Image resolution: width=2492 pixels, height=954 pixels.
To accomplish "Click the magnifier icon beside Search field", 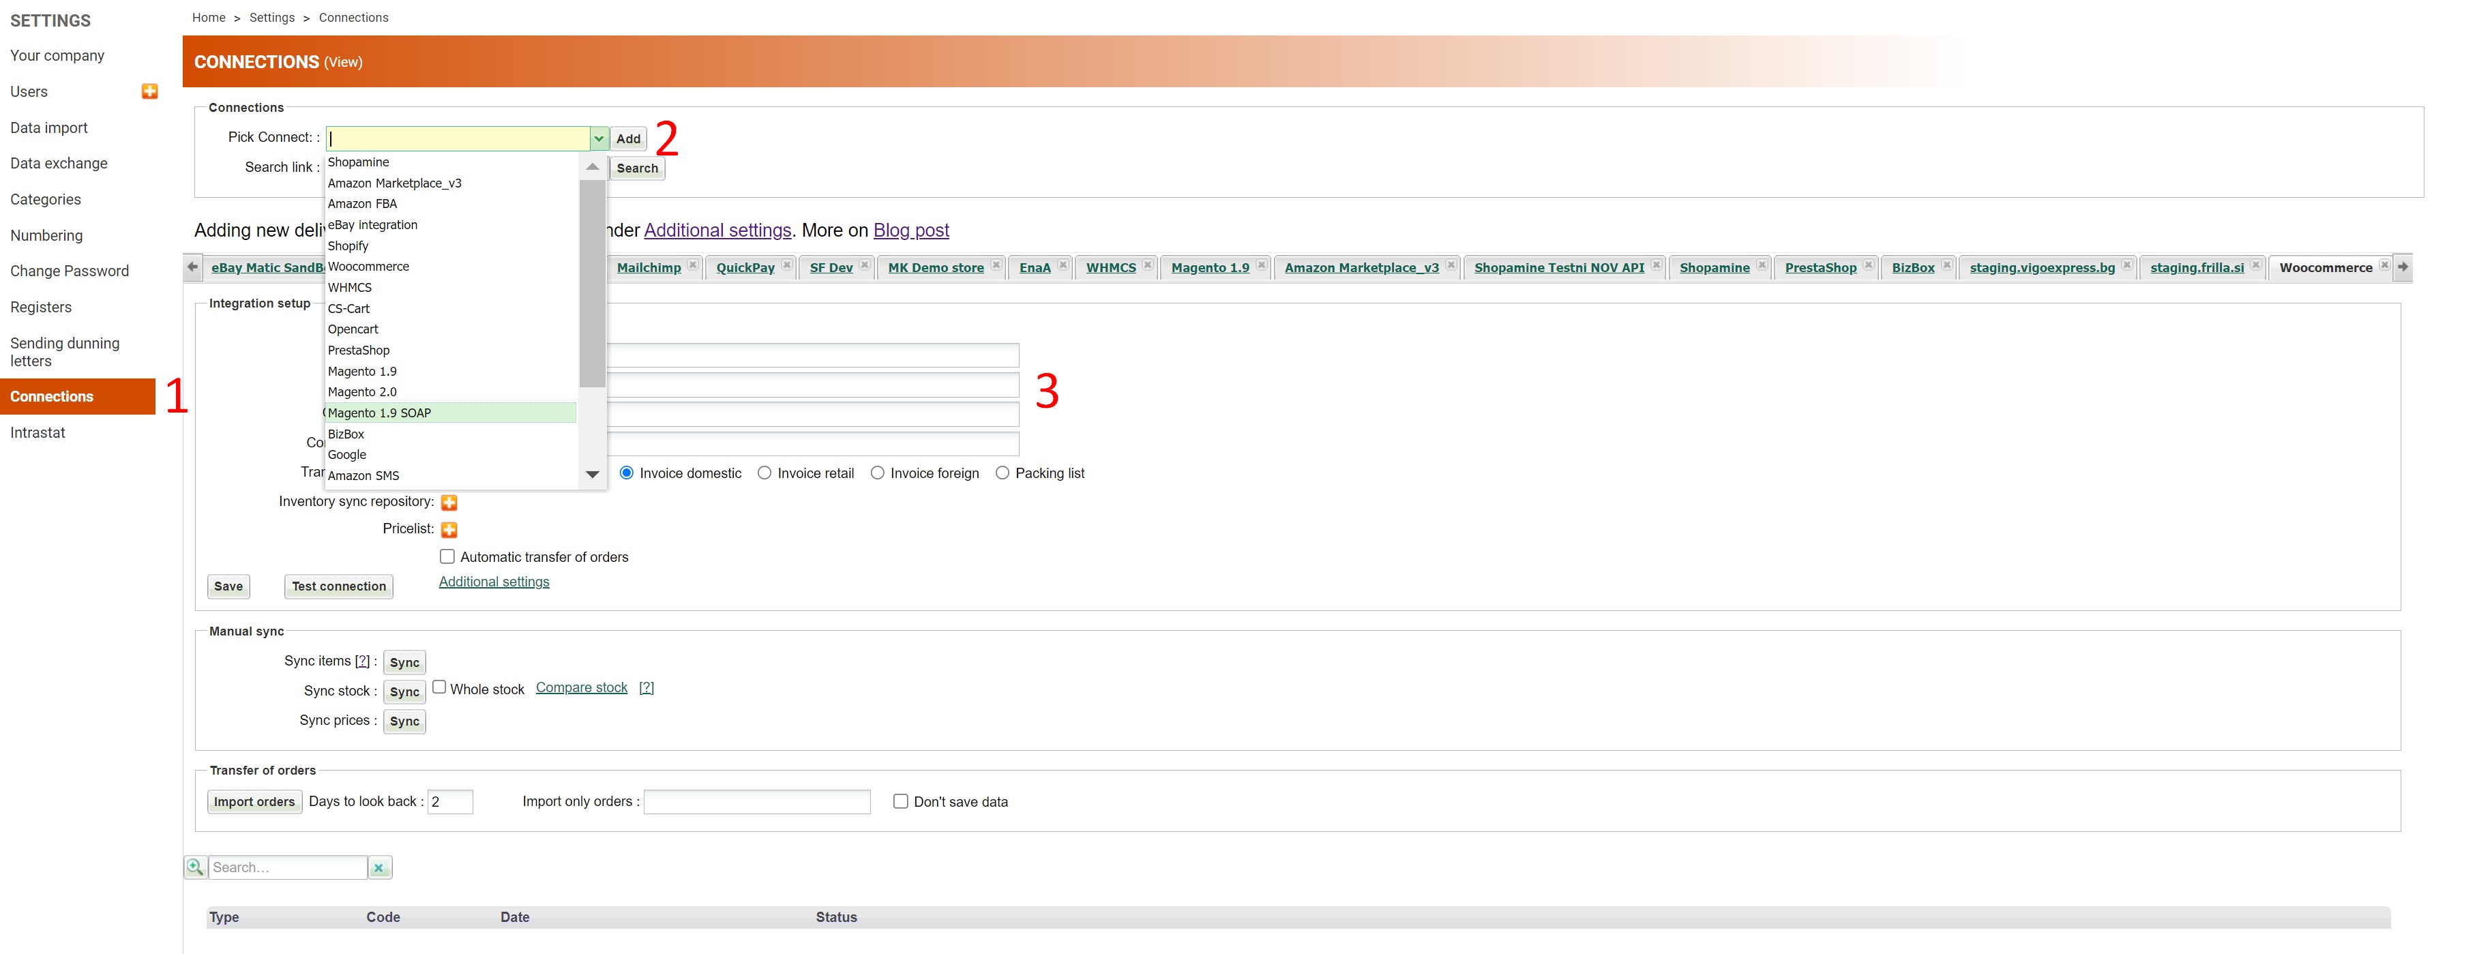I will click(196, 867).
